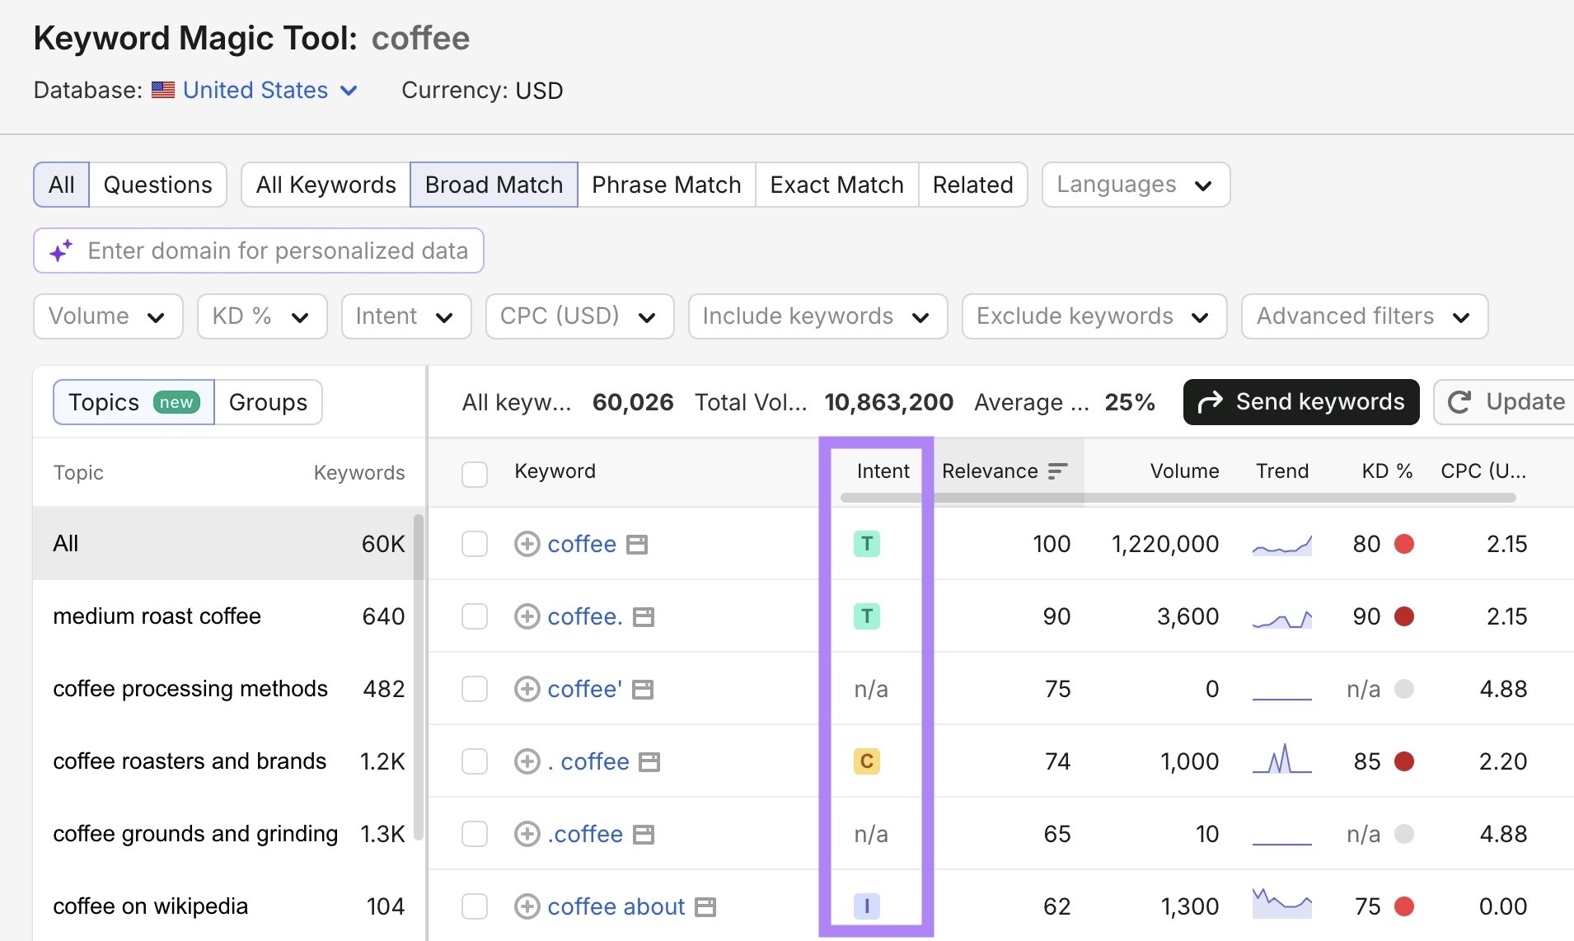Select the checkbox for coffee' row
Viewport: 1574px width, 941px height.
pos(475,689)
